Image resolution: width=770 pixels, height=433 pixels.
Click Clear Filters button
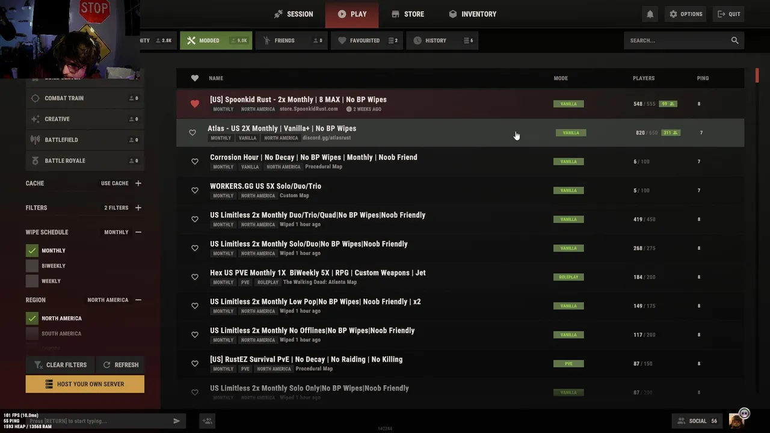[60, 364]
